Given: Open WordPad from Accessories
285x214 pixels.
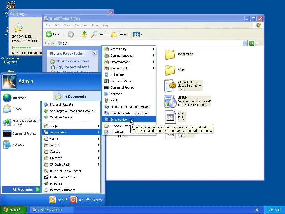Looking at the screenshot, I should pyautogui.click(x=117, y=132).
